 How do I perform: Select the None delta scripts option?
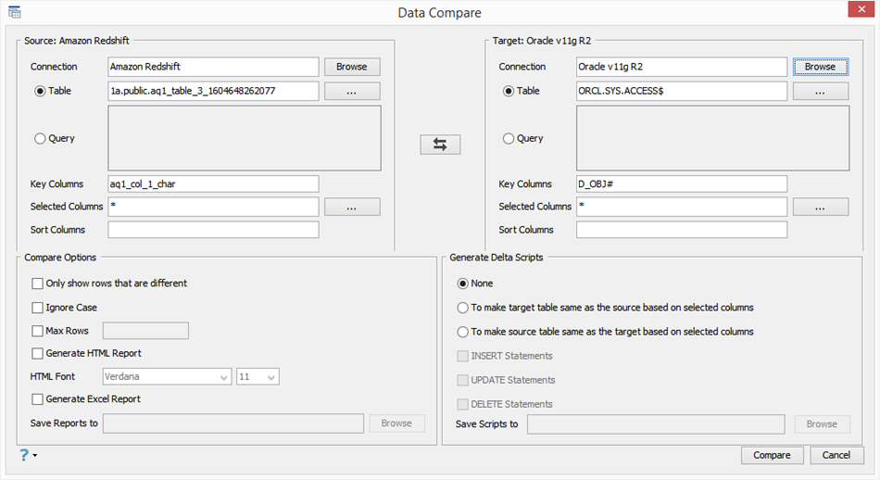coord(462,284)
